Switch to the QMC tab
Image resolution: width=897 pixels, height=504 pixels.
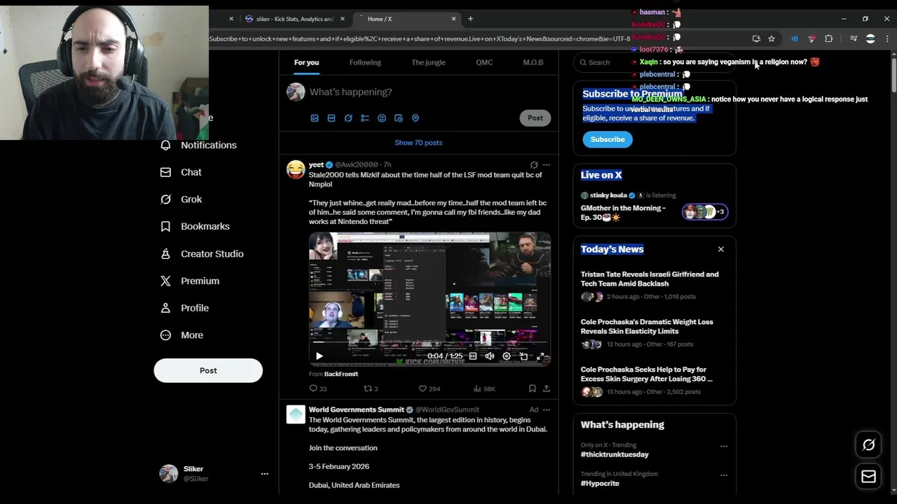coord(484,62)
